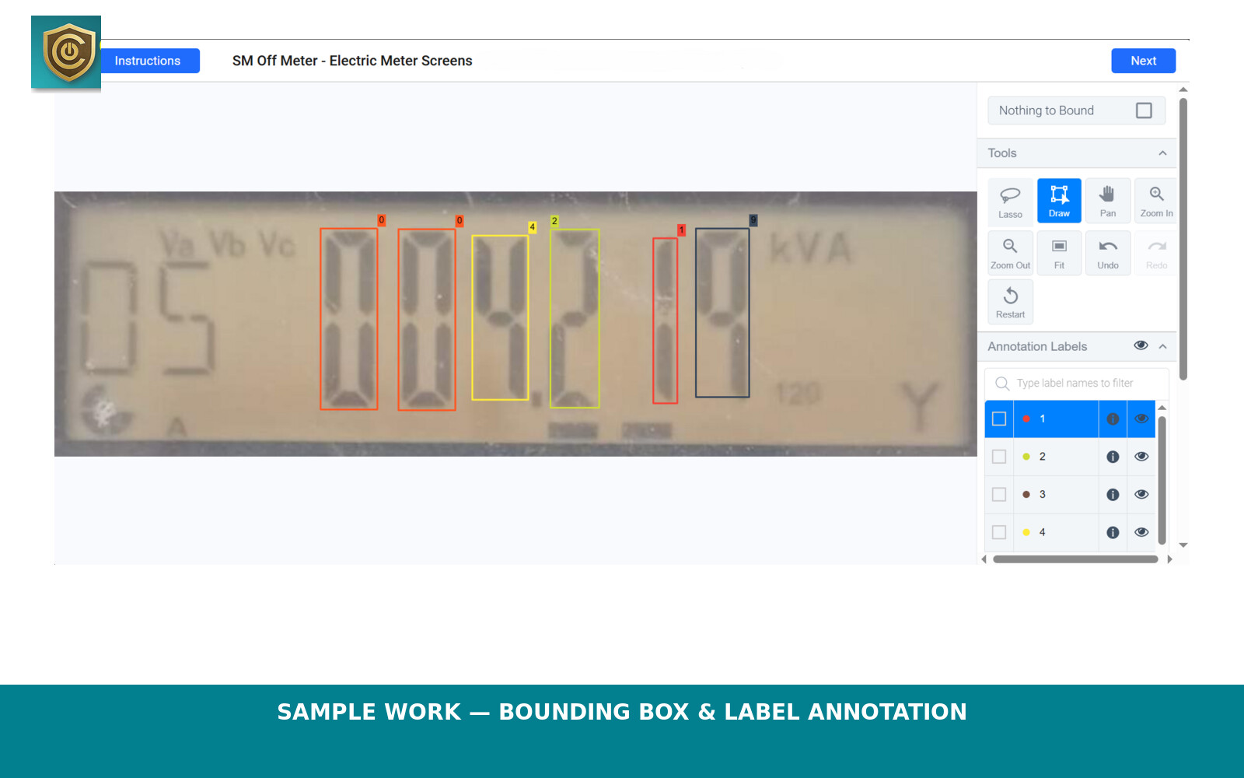Undo the last annotation

point(1108,253)
